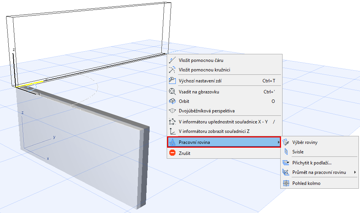The width and height of the screenshot is (360, 213).
Task: Click the Z coordinate axis icon
Action: pos(172,131)
